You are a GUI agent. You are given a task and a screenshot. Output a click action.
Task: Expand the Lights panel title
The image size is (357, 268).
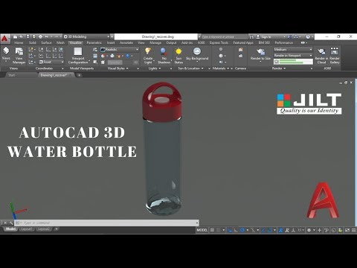[155, 68]
